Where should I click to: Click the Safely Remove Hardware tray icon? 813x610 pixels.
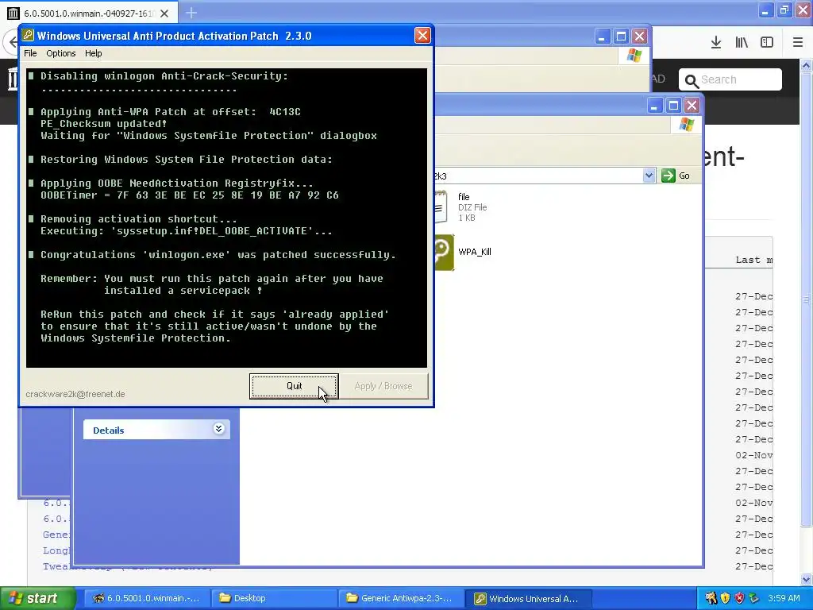point(754,598)
